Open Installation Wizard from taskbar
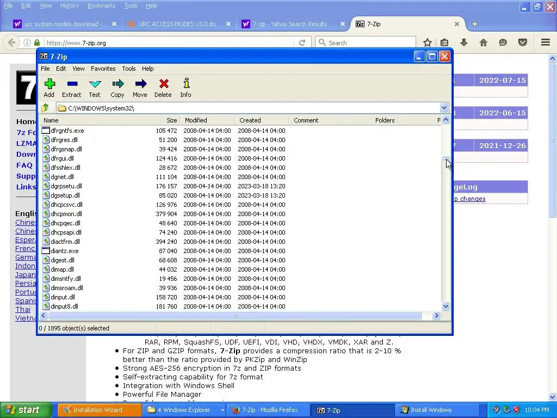The width and height of the screenshot is (557, 418). pos(100,410)
